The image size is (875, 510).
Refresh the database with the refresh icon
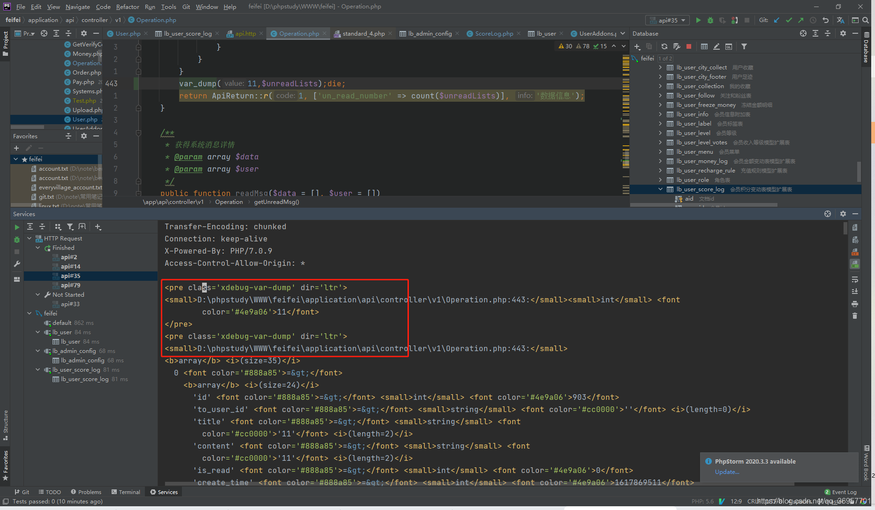click(x=664, y=46)
